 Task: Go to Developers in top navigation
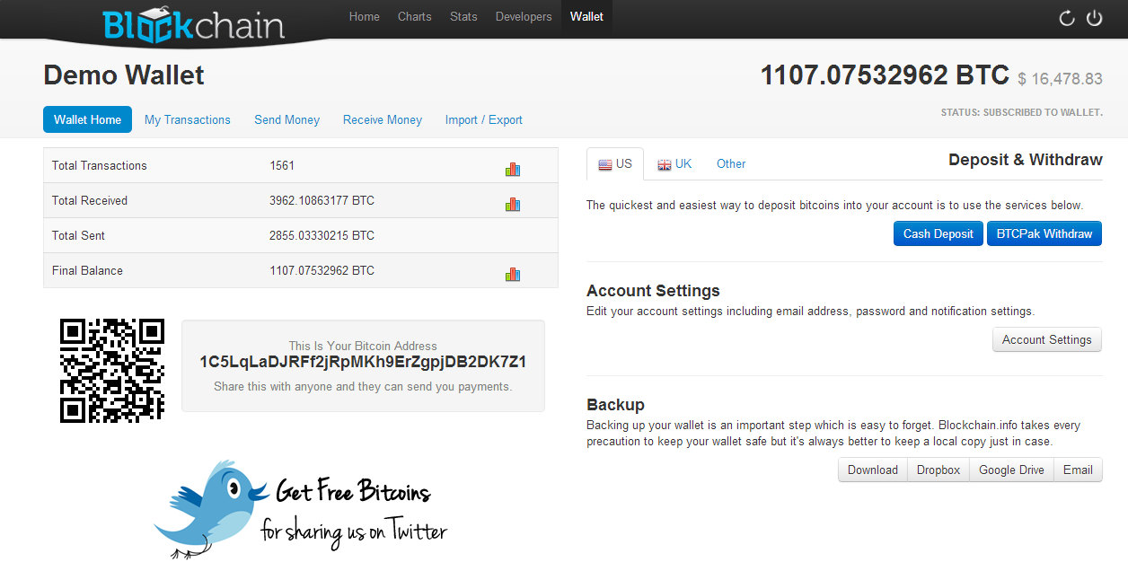point(524,17)
